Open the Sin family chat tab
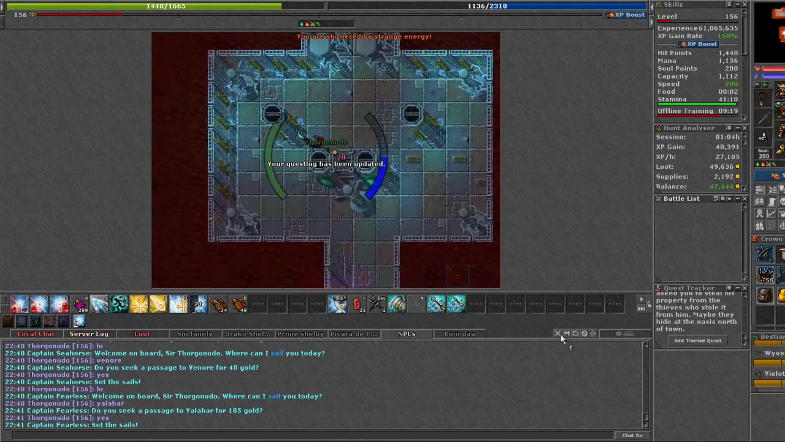The image size is (785, 442). click(194, 334)
